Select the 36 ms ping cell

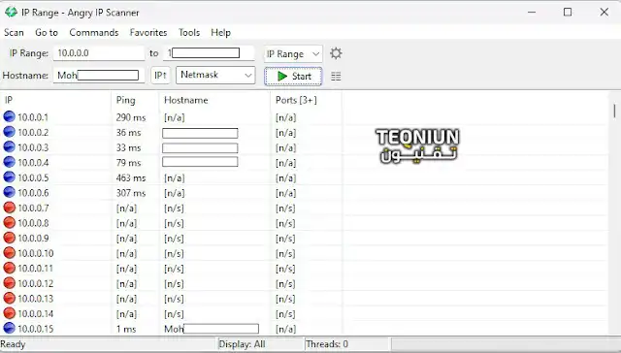pyautogui.click(x=128, y=133)
